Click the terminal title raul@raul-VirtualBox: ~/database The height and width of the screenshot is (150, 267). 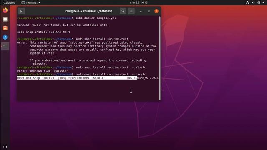click(89, 11)
